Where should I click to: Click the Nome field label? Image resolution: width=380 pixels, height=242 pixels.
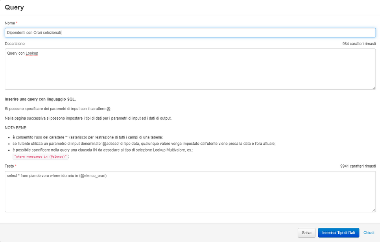coord(10,23)
